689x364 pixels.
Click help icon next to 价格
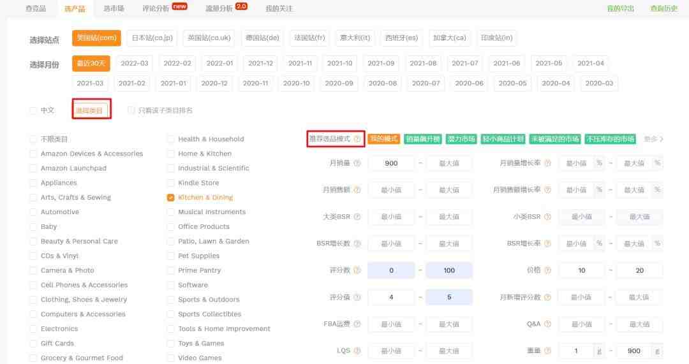(547, 270)
